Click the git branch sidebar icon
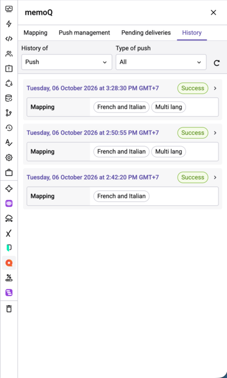The width and height of the screenshot is (227, 378). point(9,113)
